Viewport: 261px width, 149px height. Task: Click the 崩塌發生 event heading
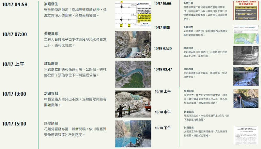click(x=51, y=4)
